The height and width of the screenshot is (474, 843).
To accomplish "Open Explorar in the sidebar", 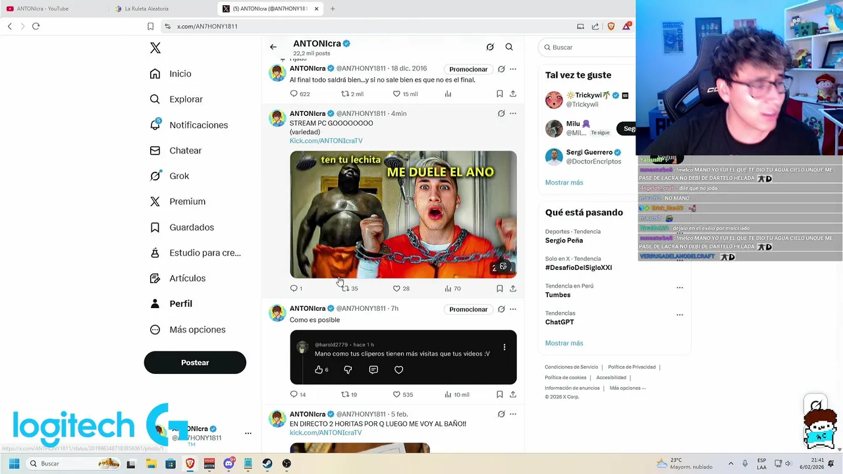I will coord(177,99).
